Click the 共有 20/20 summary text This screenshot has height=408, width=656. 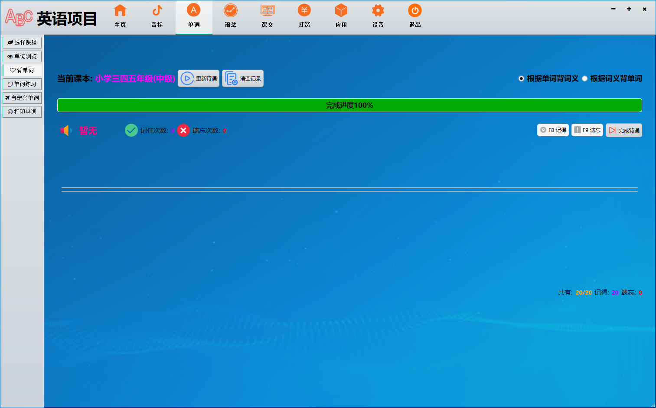click(575, 292)
